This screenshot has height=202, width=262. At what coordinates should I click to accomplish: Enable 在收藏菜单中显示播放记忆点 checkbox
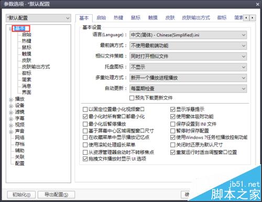(x=85, y=137)
